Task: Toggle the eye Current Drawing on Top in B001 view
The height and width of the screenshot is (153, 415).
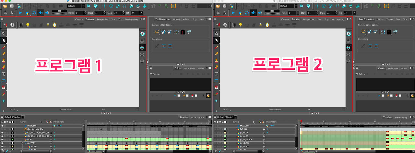Action: [143, 33]
